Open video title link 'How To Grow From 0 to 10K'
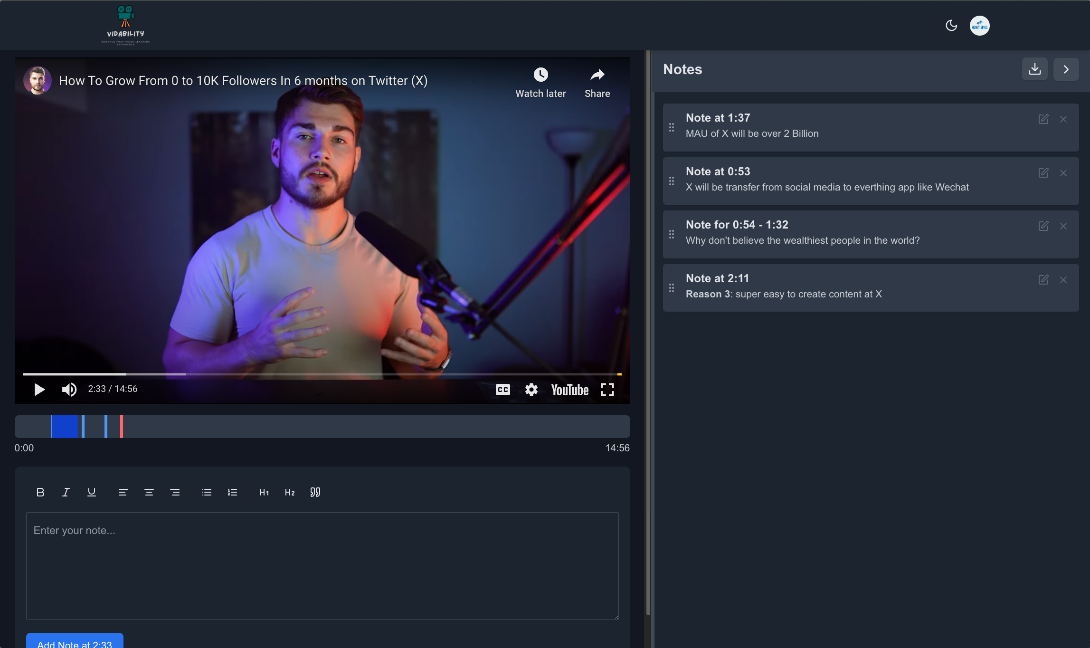 click(243, 81)
